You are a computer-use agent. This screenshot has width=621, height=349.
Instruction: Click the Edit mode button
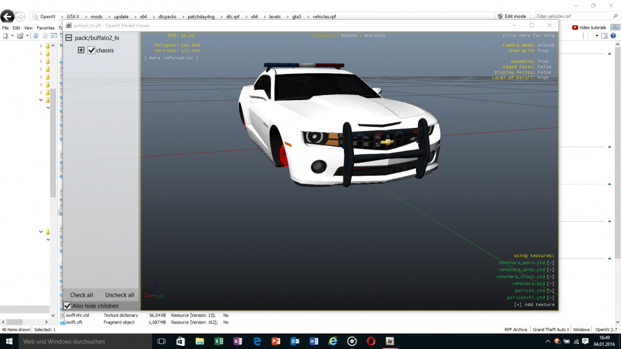click(x=512, y=16)
